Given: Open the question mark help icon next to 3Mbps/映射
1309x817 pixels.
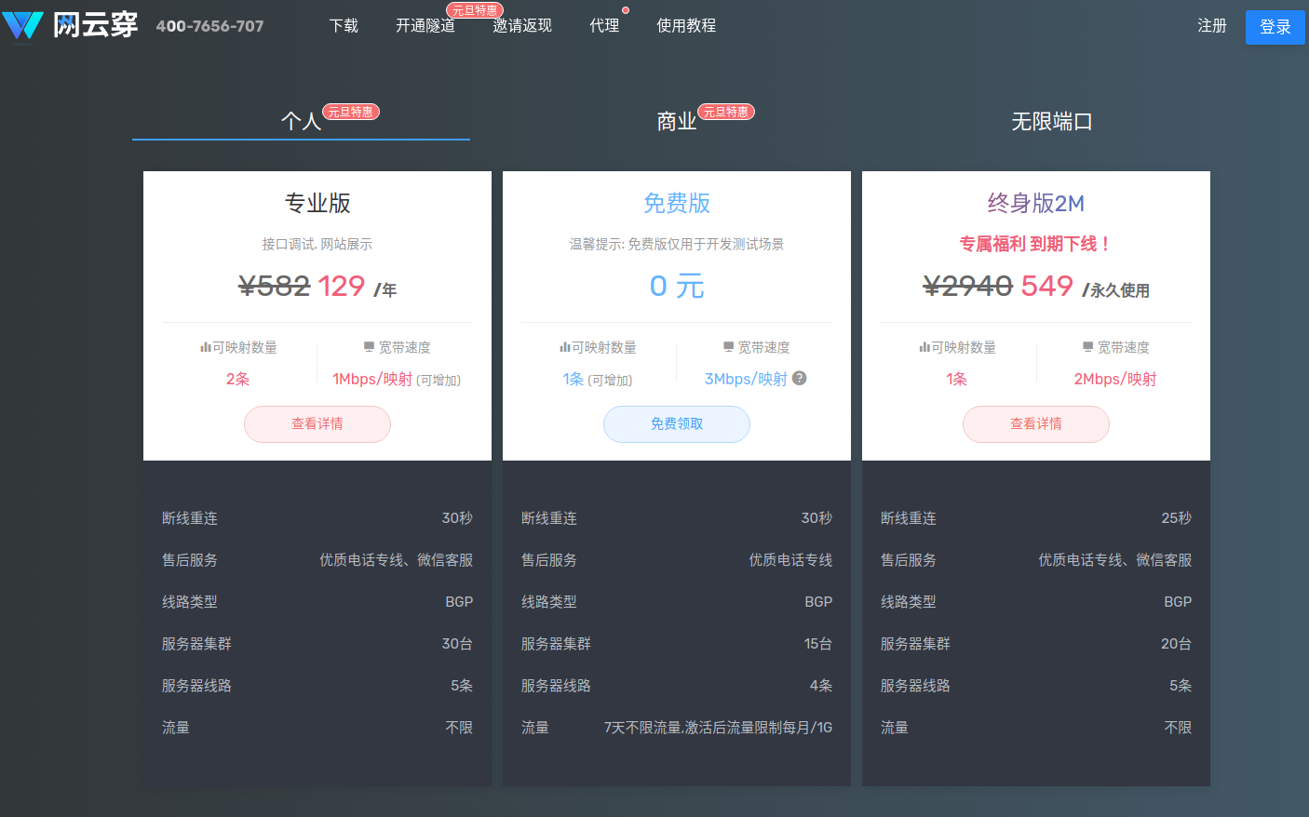Looking at the screenshot, I should coord(798,378).
